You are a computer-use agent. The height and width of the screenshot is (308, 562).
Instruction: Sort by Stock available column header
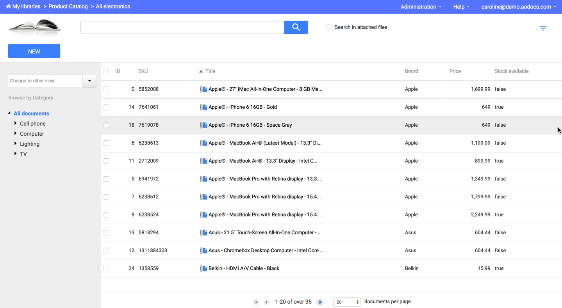(x=511, y=71)
